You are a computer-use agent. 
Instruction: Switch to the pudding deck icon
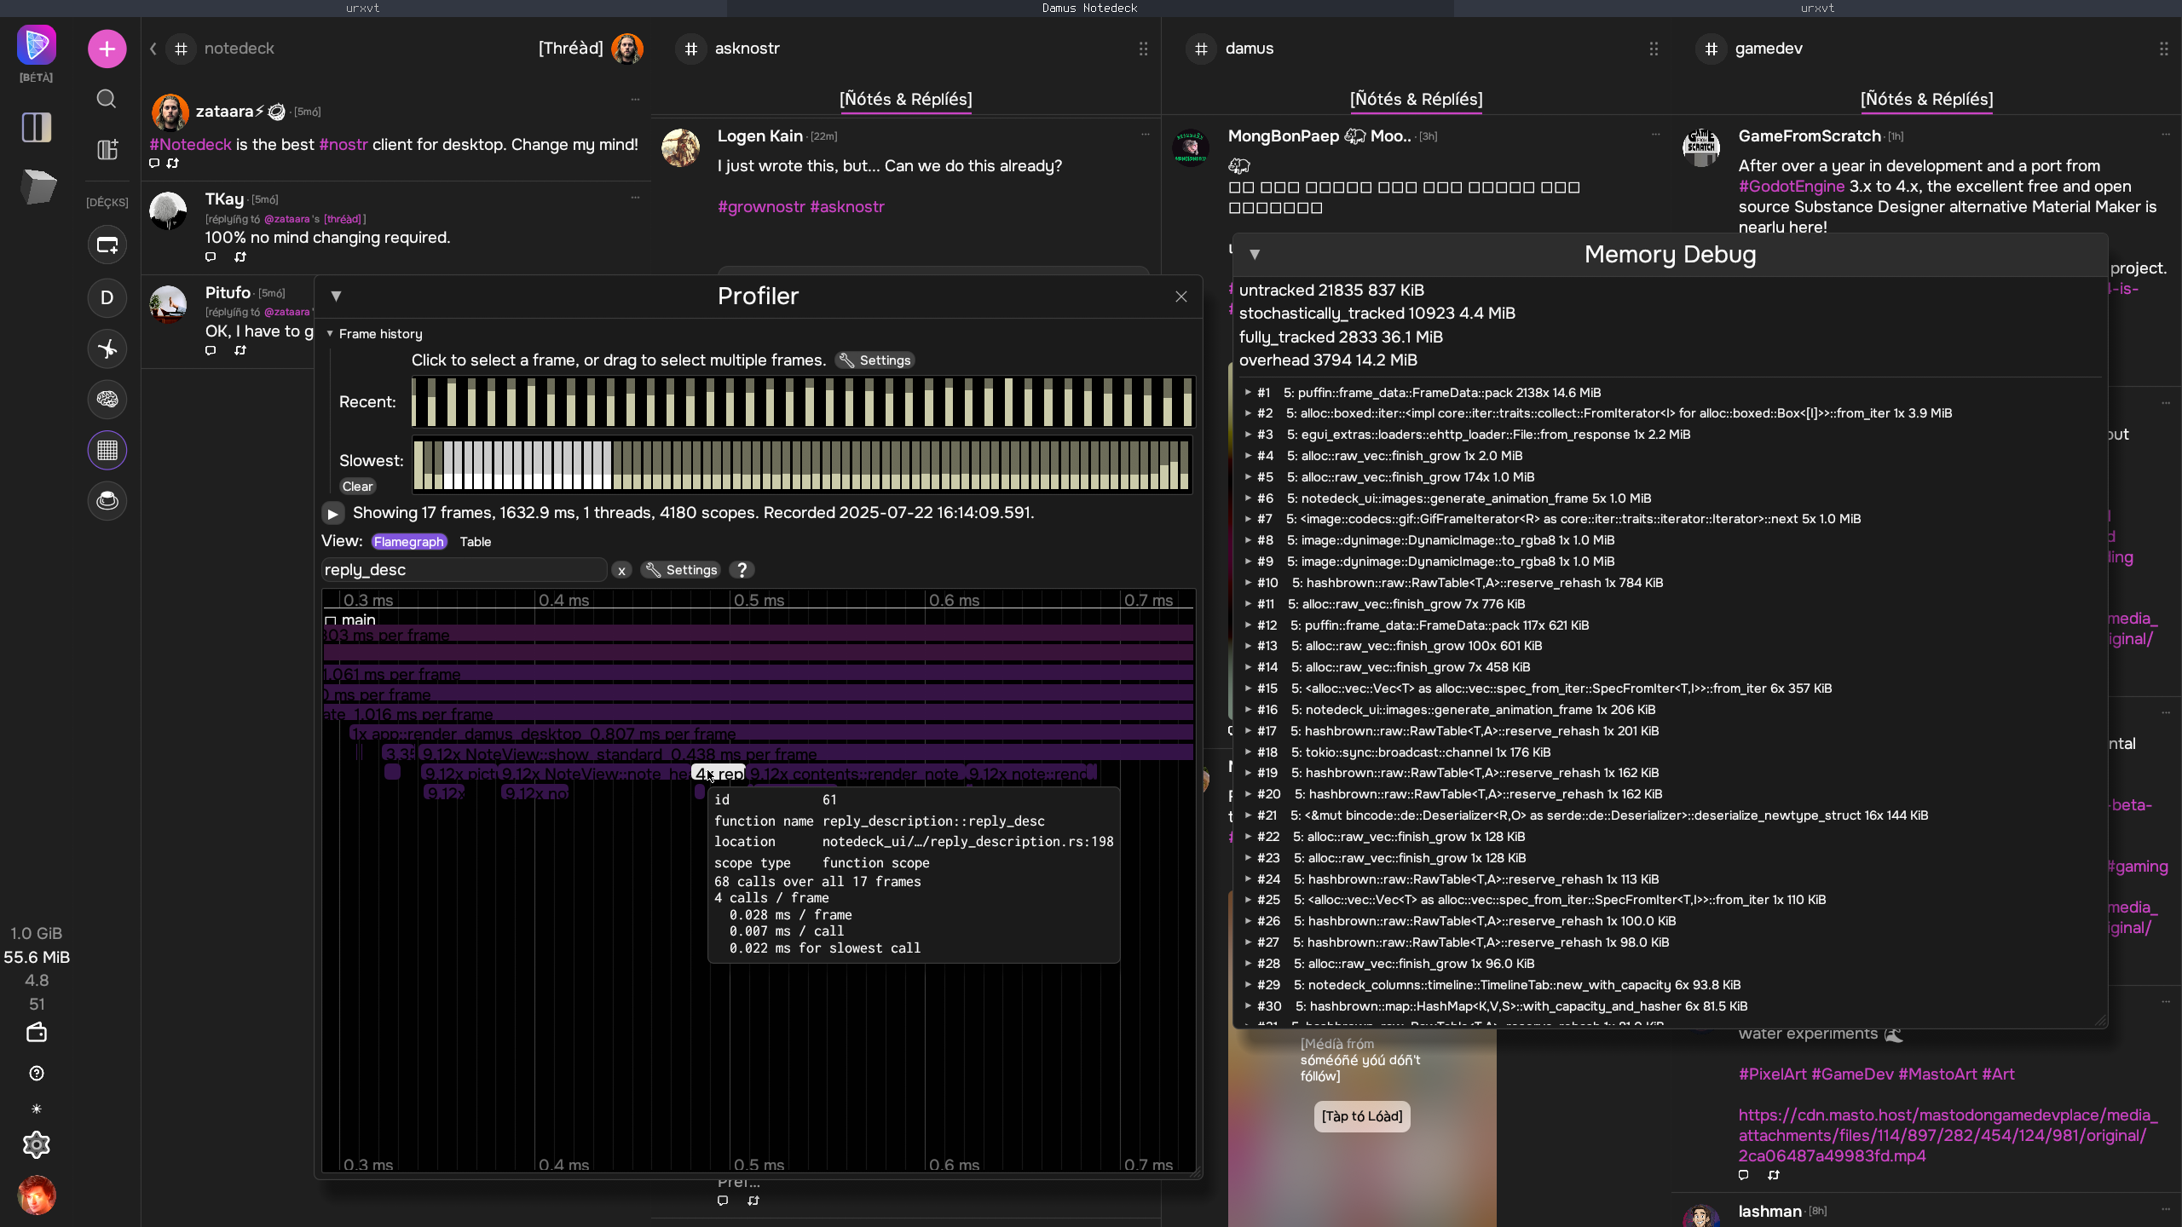coord(107,501)
